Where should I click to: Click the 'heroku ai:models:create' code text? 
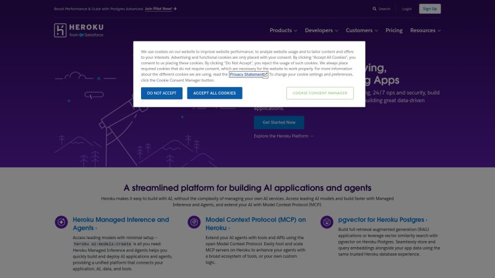click(102, 244)
